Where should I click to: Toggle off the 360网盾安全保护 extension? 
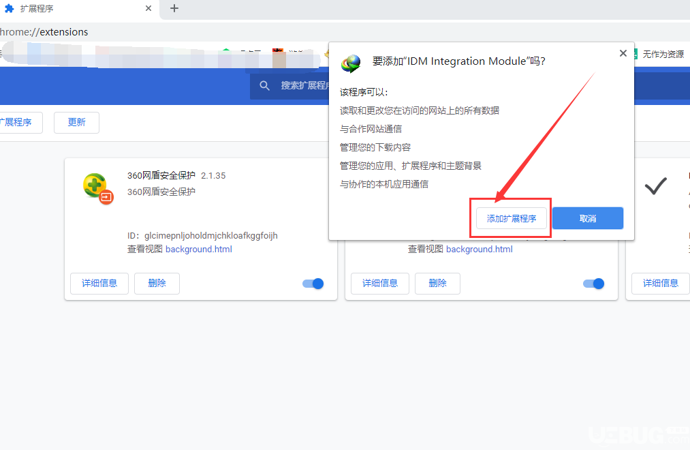(x=313, y=284)
